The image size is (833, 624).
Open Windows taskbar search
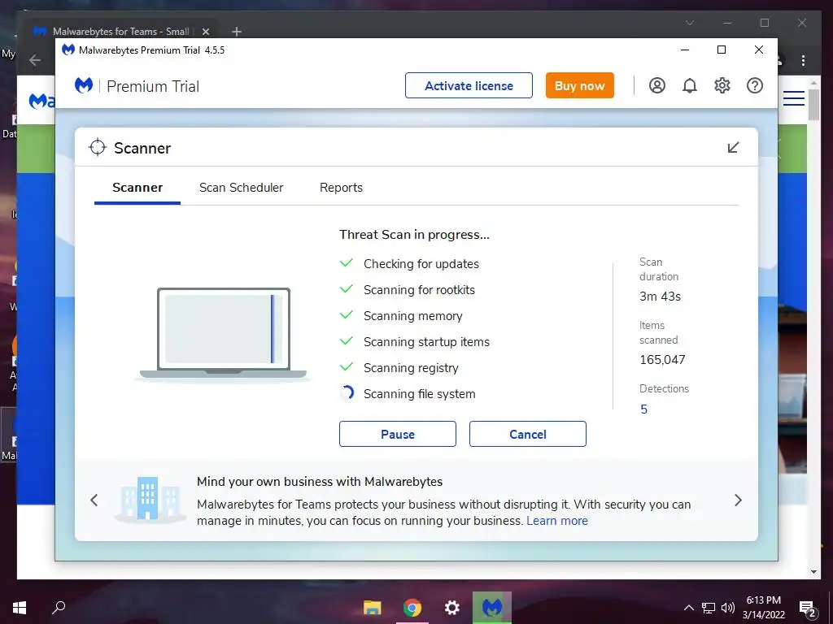click(x=59, y=608)
